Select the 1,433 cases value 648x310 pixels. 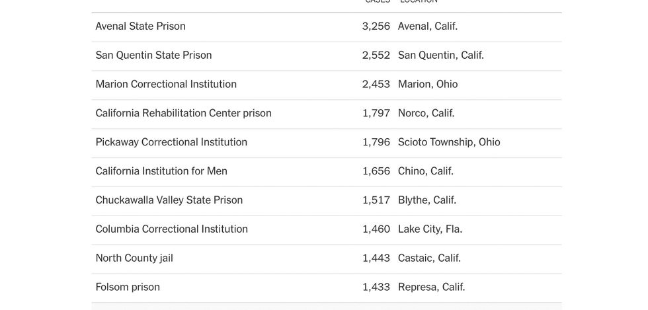376,287
